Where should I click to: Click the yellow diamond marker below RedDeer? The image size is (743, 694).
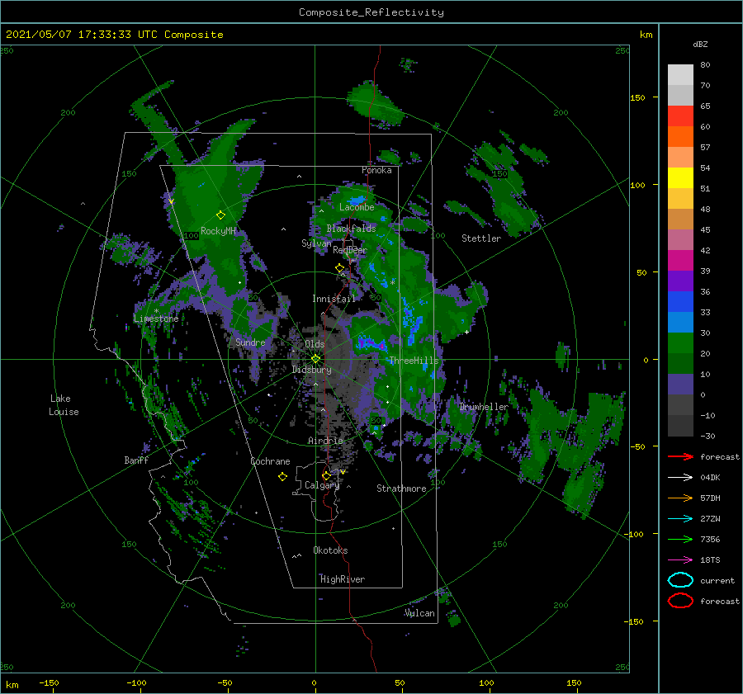[339, 268]
